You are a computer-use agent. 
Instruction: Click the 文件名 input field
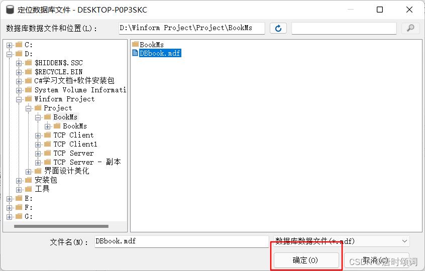[x=181, y=241]
